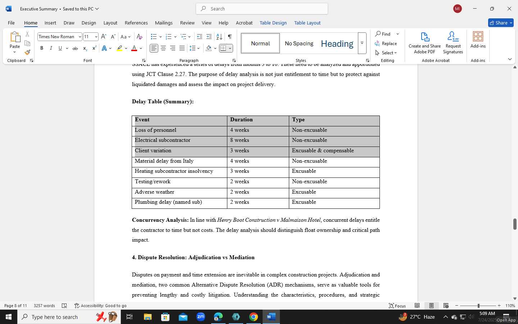Open Change Case dropdown
The width and height of the screenshot is (518, 324).
click(126, 37)
